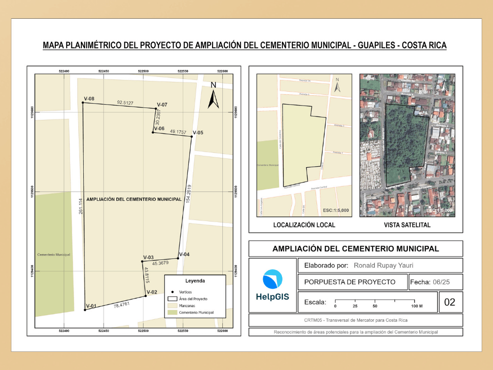Click bottom grid coordinate 522450
Screen dimensions: 493x370
coord(104,331)
